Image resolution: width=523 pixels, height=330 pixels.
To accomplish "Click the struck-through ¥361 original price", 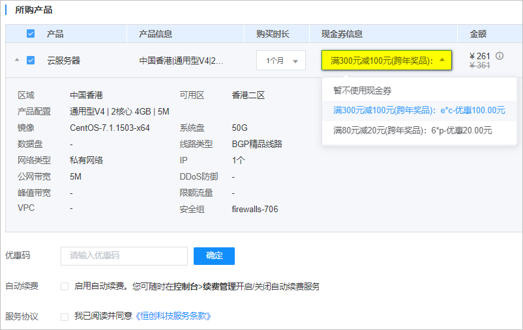I will [x=480, y=66].
